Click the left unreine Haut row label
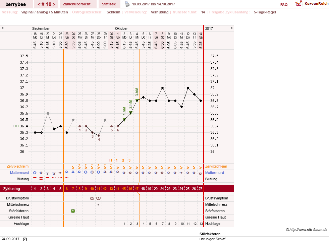 [19, 217]
